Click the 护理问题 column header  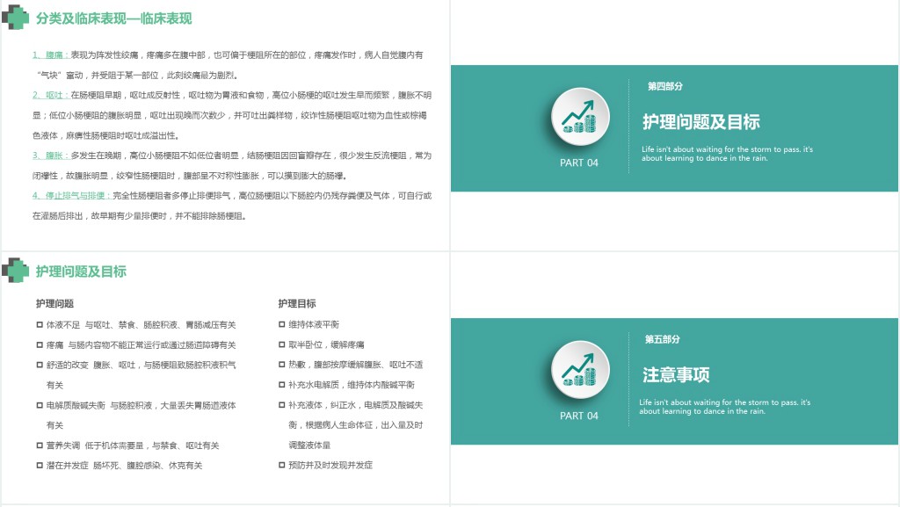click(x=54, y=304)
